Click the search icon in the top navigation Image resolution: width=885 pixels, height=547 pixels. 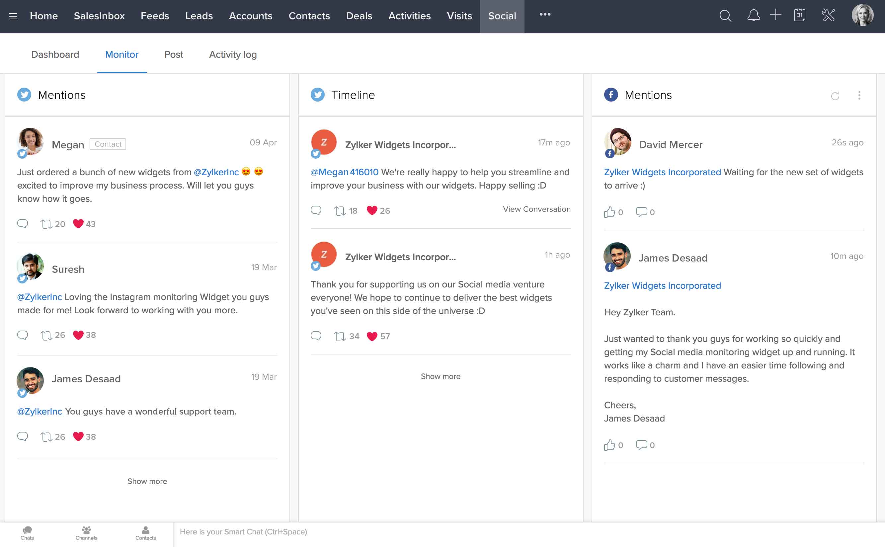[x=726, y=16]
